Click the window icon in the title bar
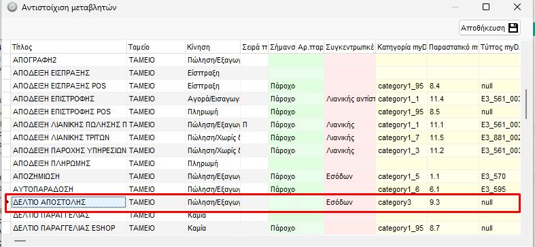Screen dimensions: 535x247 click(12, 7)
